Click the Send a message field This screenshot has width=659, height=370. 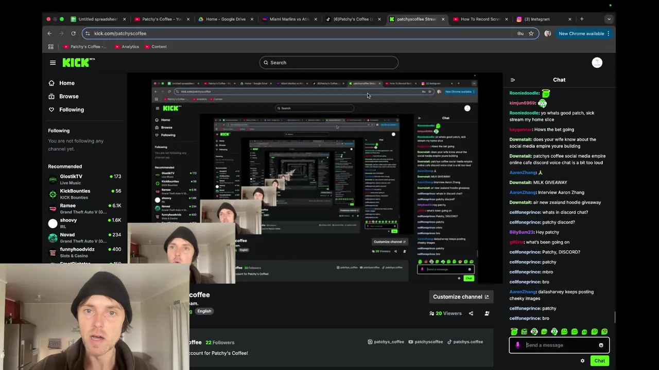(559, 345)
